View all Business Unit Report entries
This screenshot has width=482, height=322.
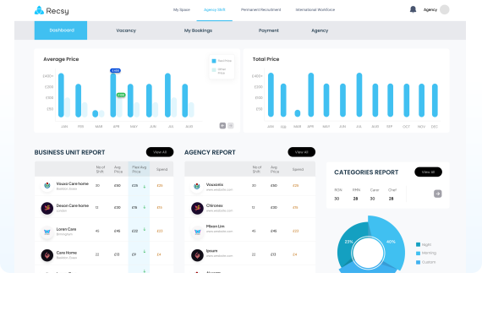(x=160, y=152)
